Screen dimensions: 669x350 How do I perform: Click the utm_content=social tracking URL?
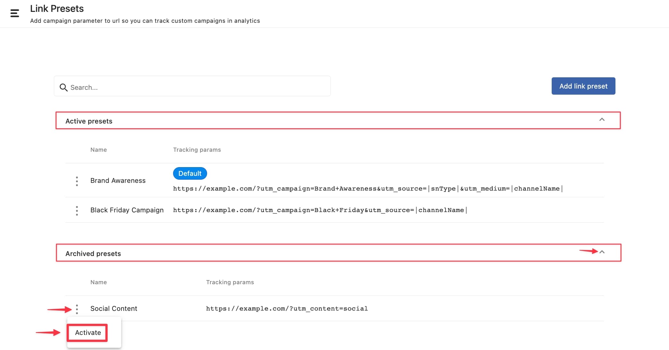(x=287, y=309)
